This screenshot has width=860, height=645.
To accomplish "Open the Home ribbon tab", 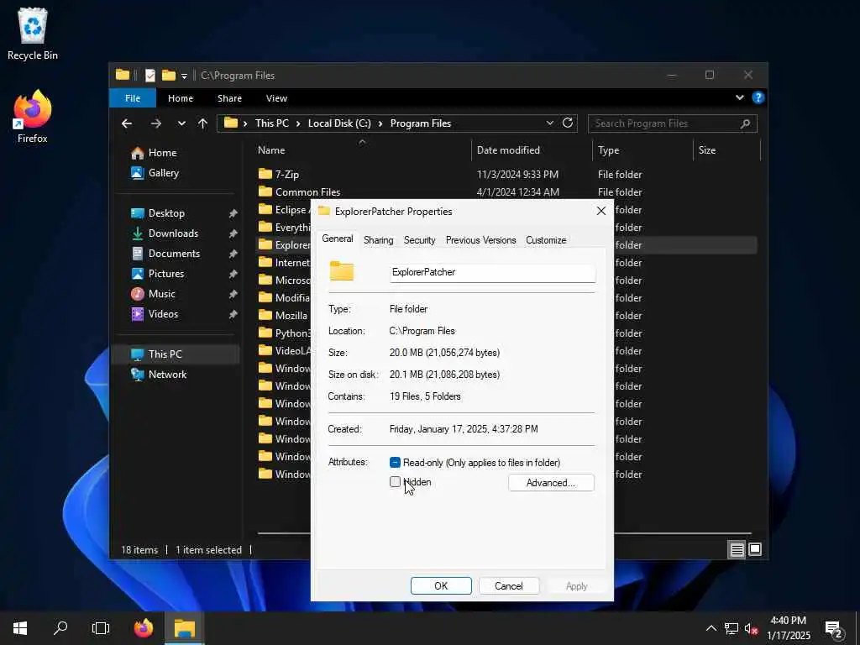I will pyautogui.click(x=181, y=98).
